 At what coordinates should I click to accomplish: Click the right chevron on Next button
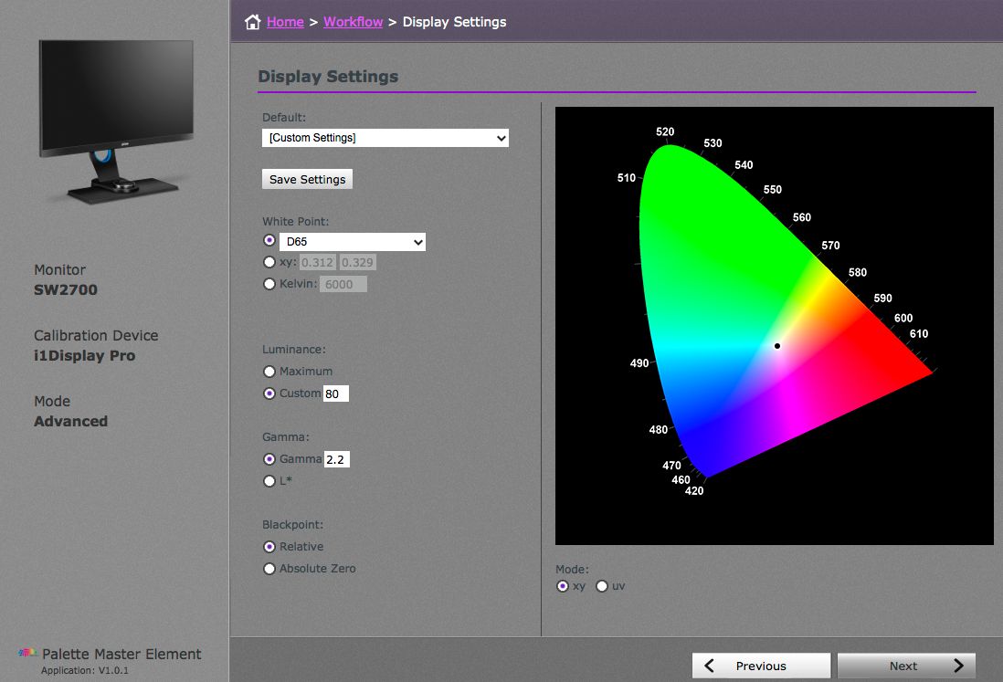(958, 666)
